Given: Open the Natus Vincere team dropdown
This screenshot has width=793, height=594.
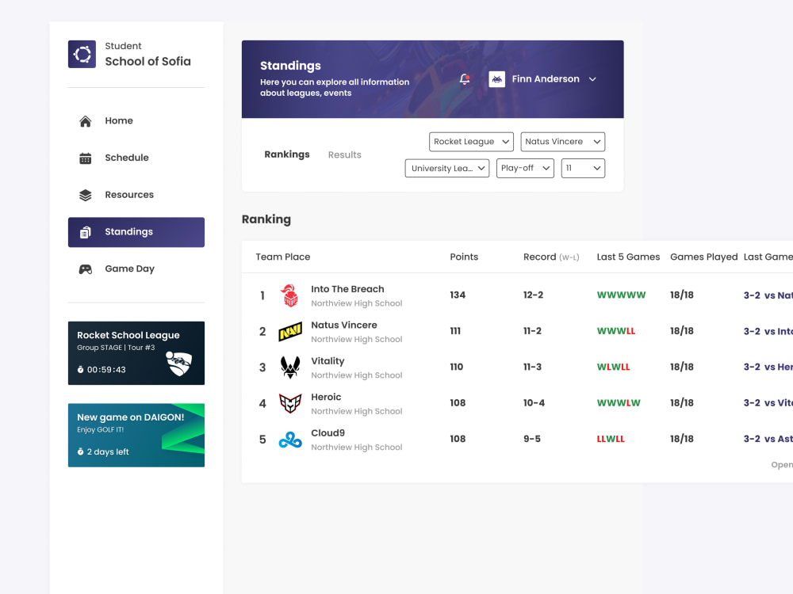Looking at the screenshot, I should (x=562, y=141).
